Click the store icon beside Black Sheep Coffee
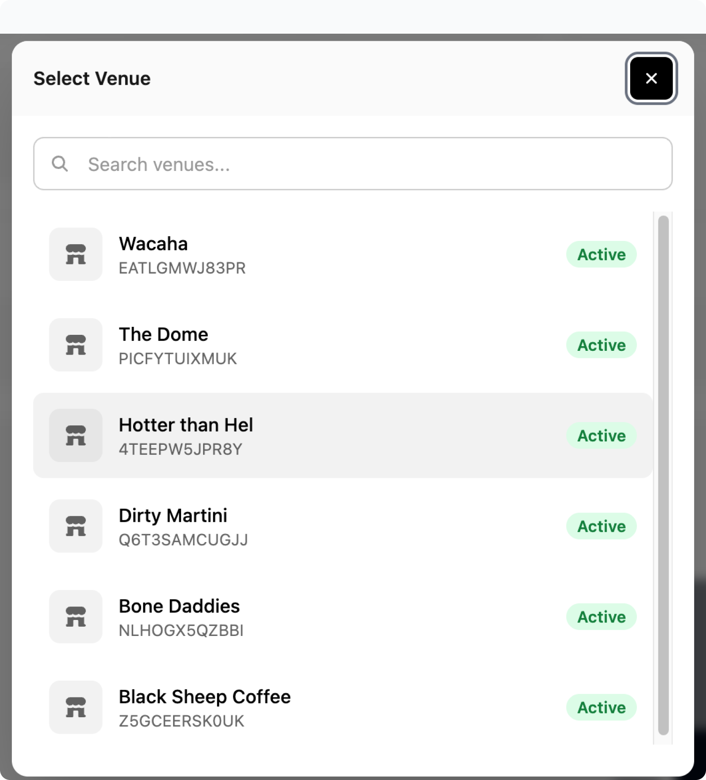 [76, 707]
